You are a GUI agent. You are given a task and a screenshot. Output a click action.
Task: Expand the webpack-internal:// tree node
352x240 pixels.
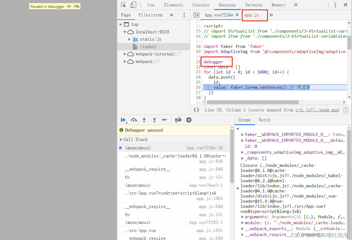(125, 54)
